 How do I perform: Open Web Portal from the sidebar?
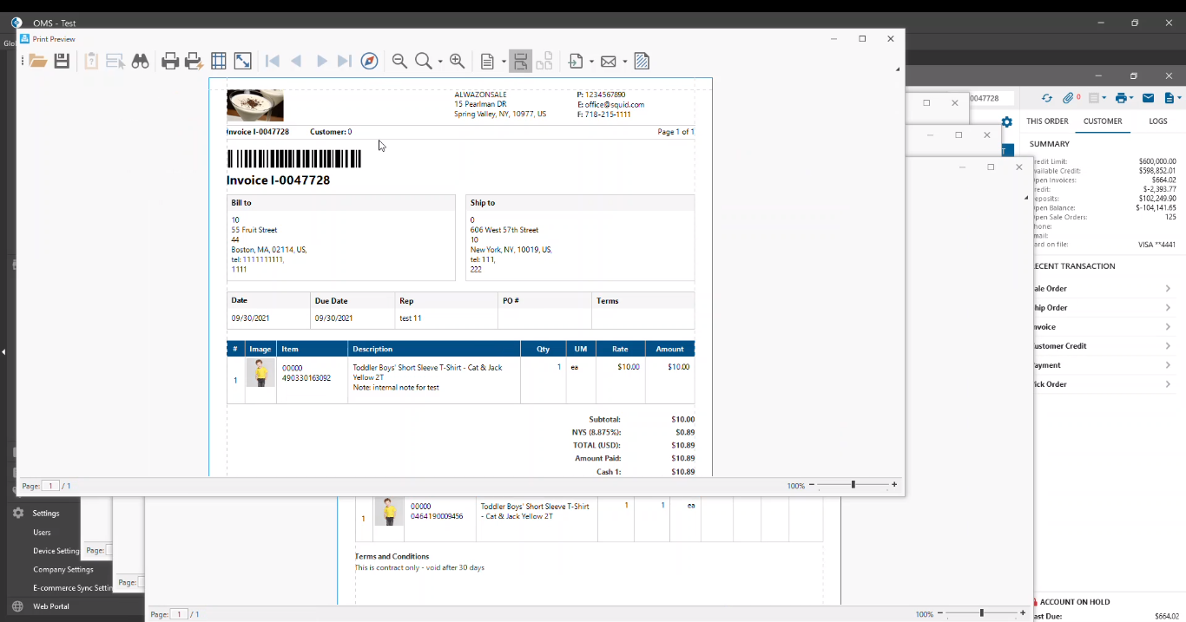51,606
